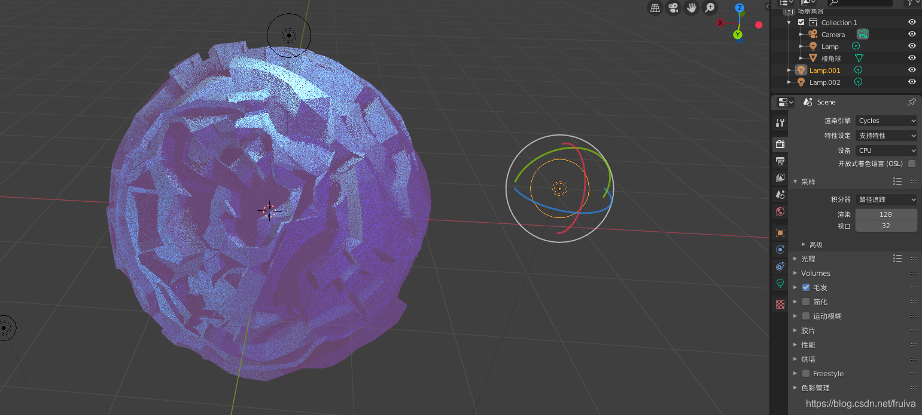Enable the 运动模糊 checkbox

pyautogui.click(x=806, y=316)
